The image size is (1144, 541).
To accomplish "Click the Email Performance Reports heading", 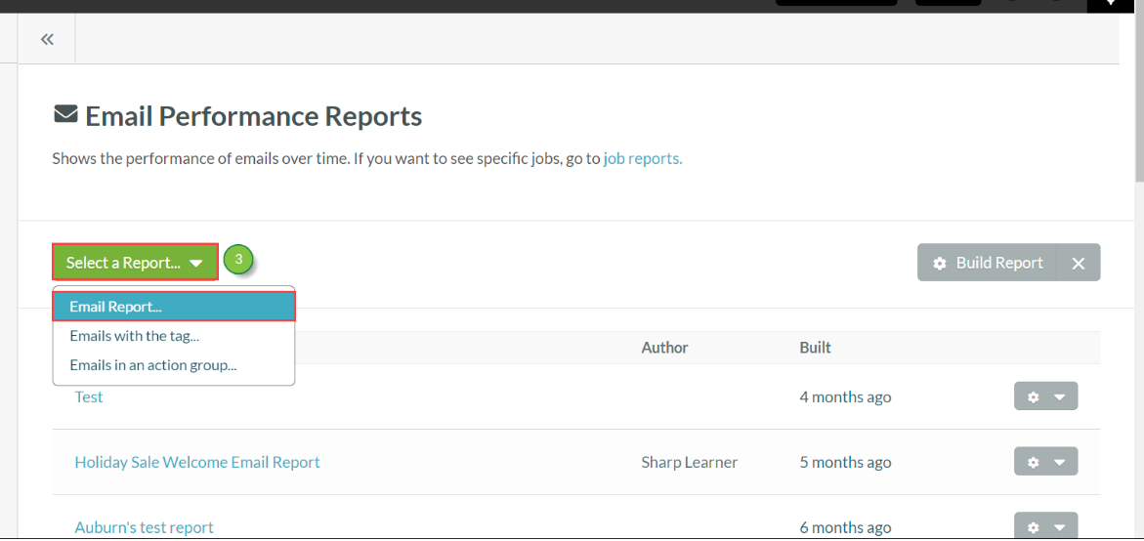I will coord(253,116).
